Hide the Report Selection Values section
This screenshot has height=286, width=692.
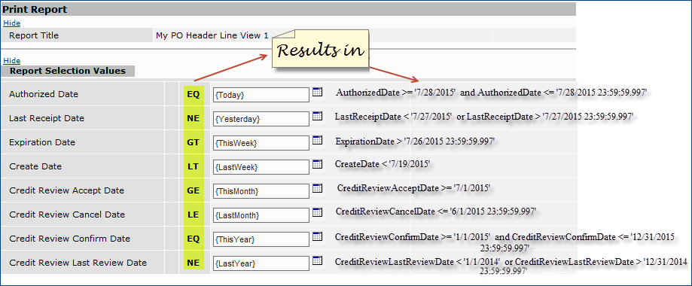[11, 60]
